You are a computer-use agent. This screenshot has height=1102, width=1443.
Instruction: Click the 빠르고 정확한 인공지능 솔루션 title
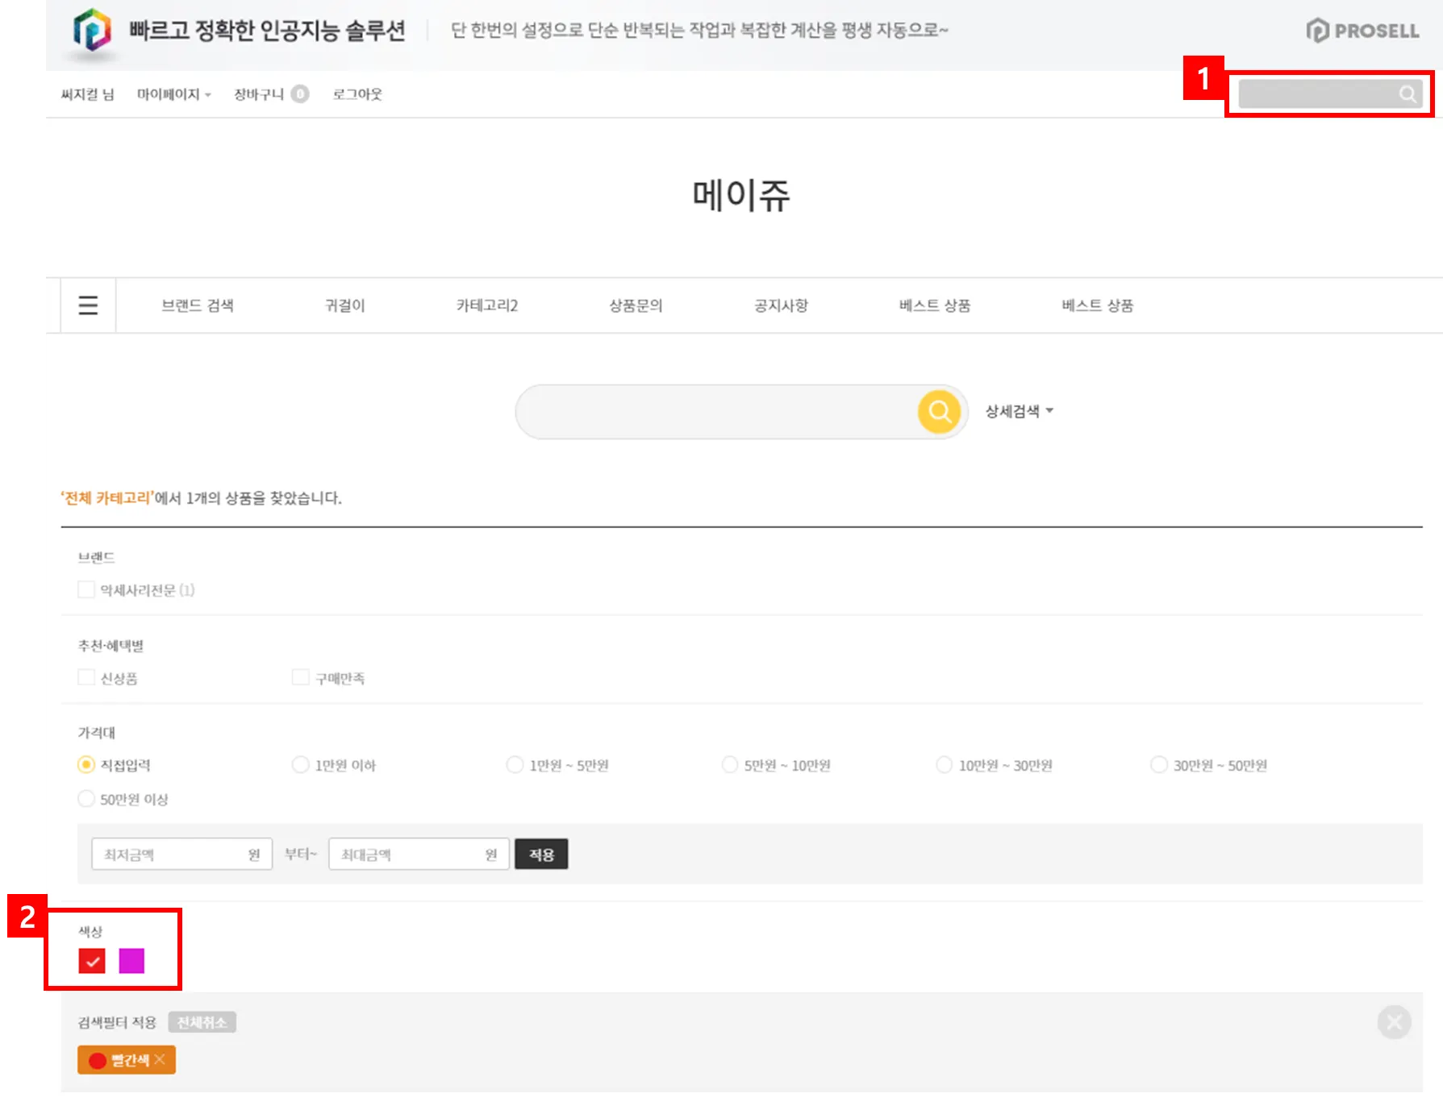point(268,31)
